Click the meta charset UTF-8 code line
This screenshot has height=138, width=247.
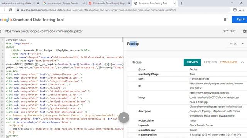26,54
